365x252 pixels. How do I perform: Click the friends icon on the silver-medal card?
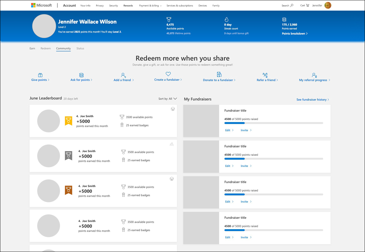172,144
